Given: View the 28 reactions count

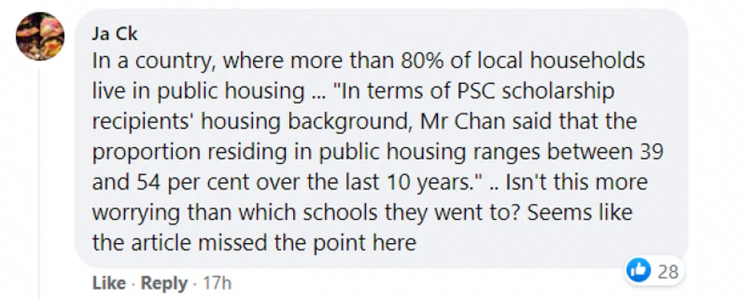Looking at the screenshot, I should [667, 272].
